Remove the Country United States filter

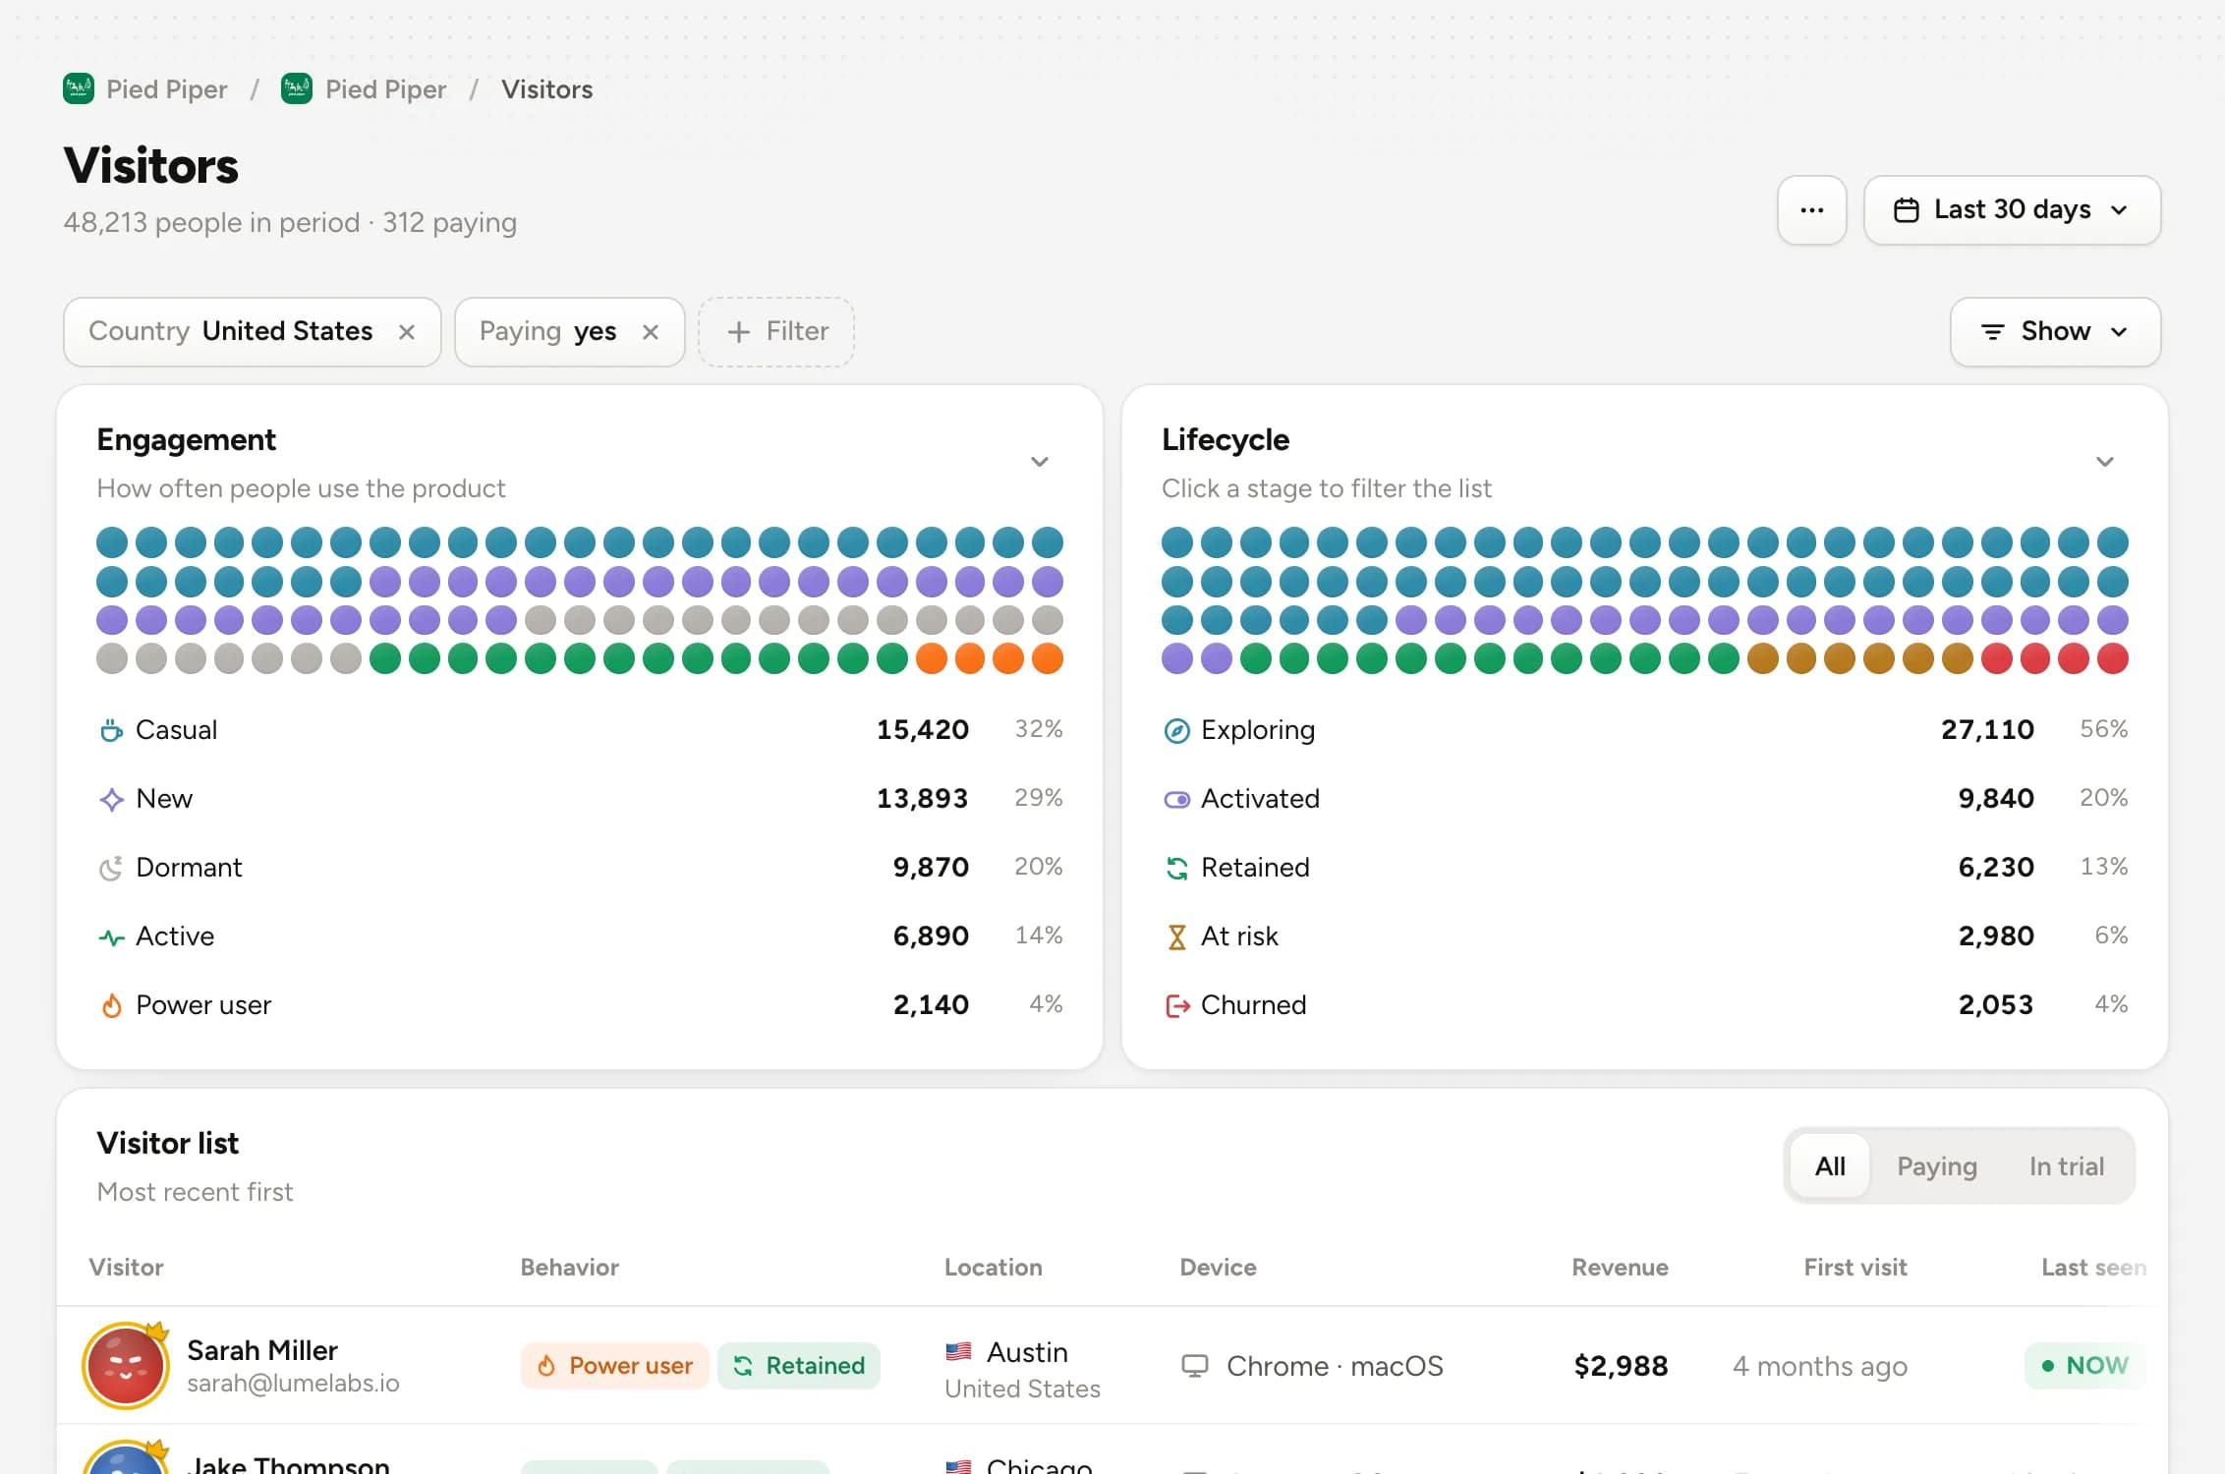[406, 332]
